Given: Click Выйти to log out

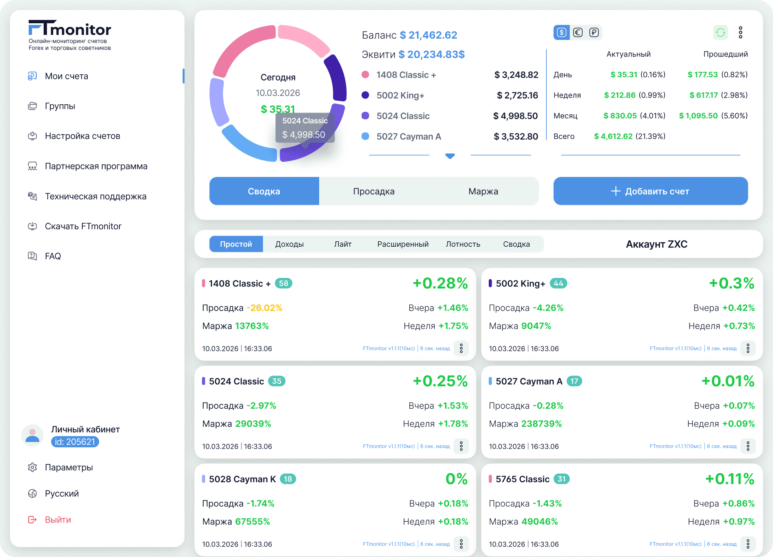Looking at the screenshot, I should pyautogui.click(x=58, y=520).
